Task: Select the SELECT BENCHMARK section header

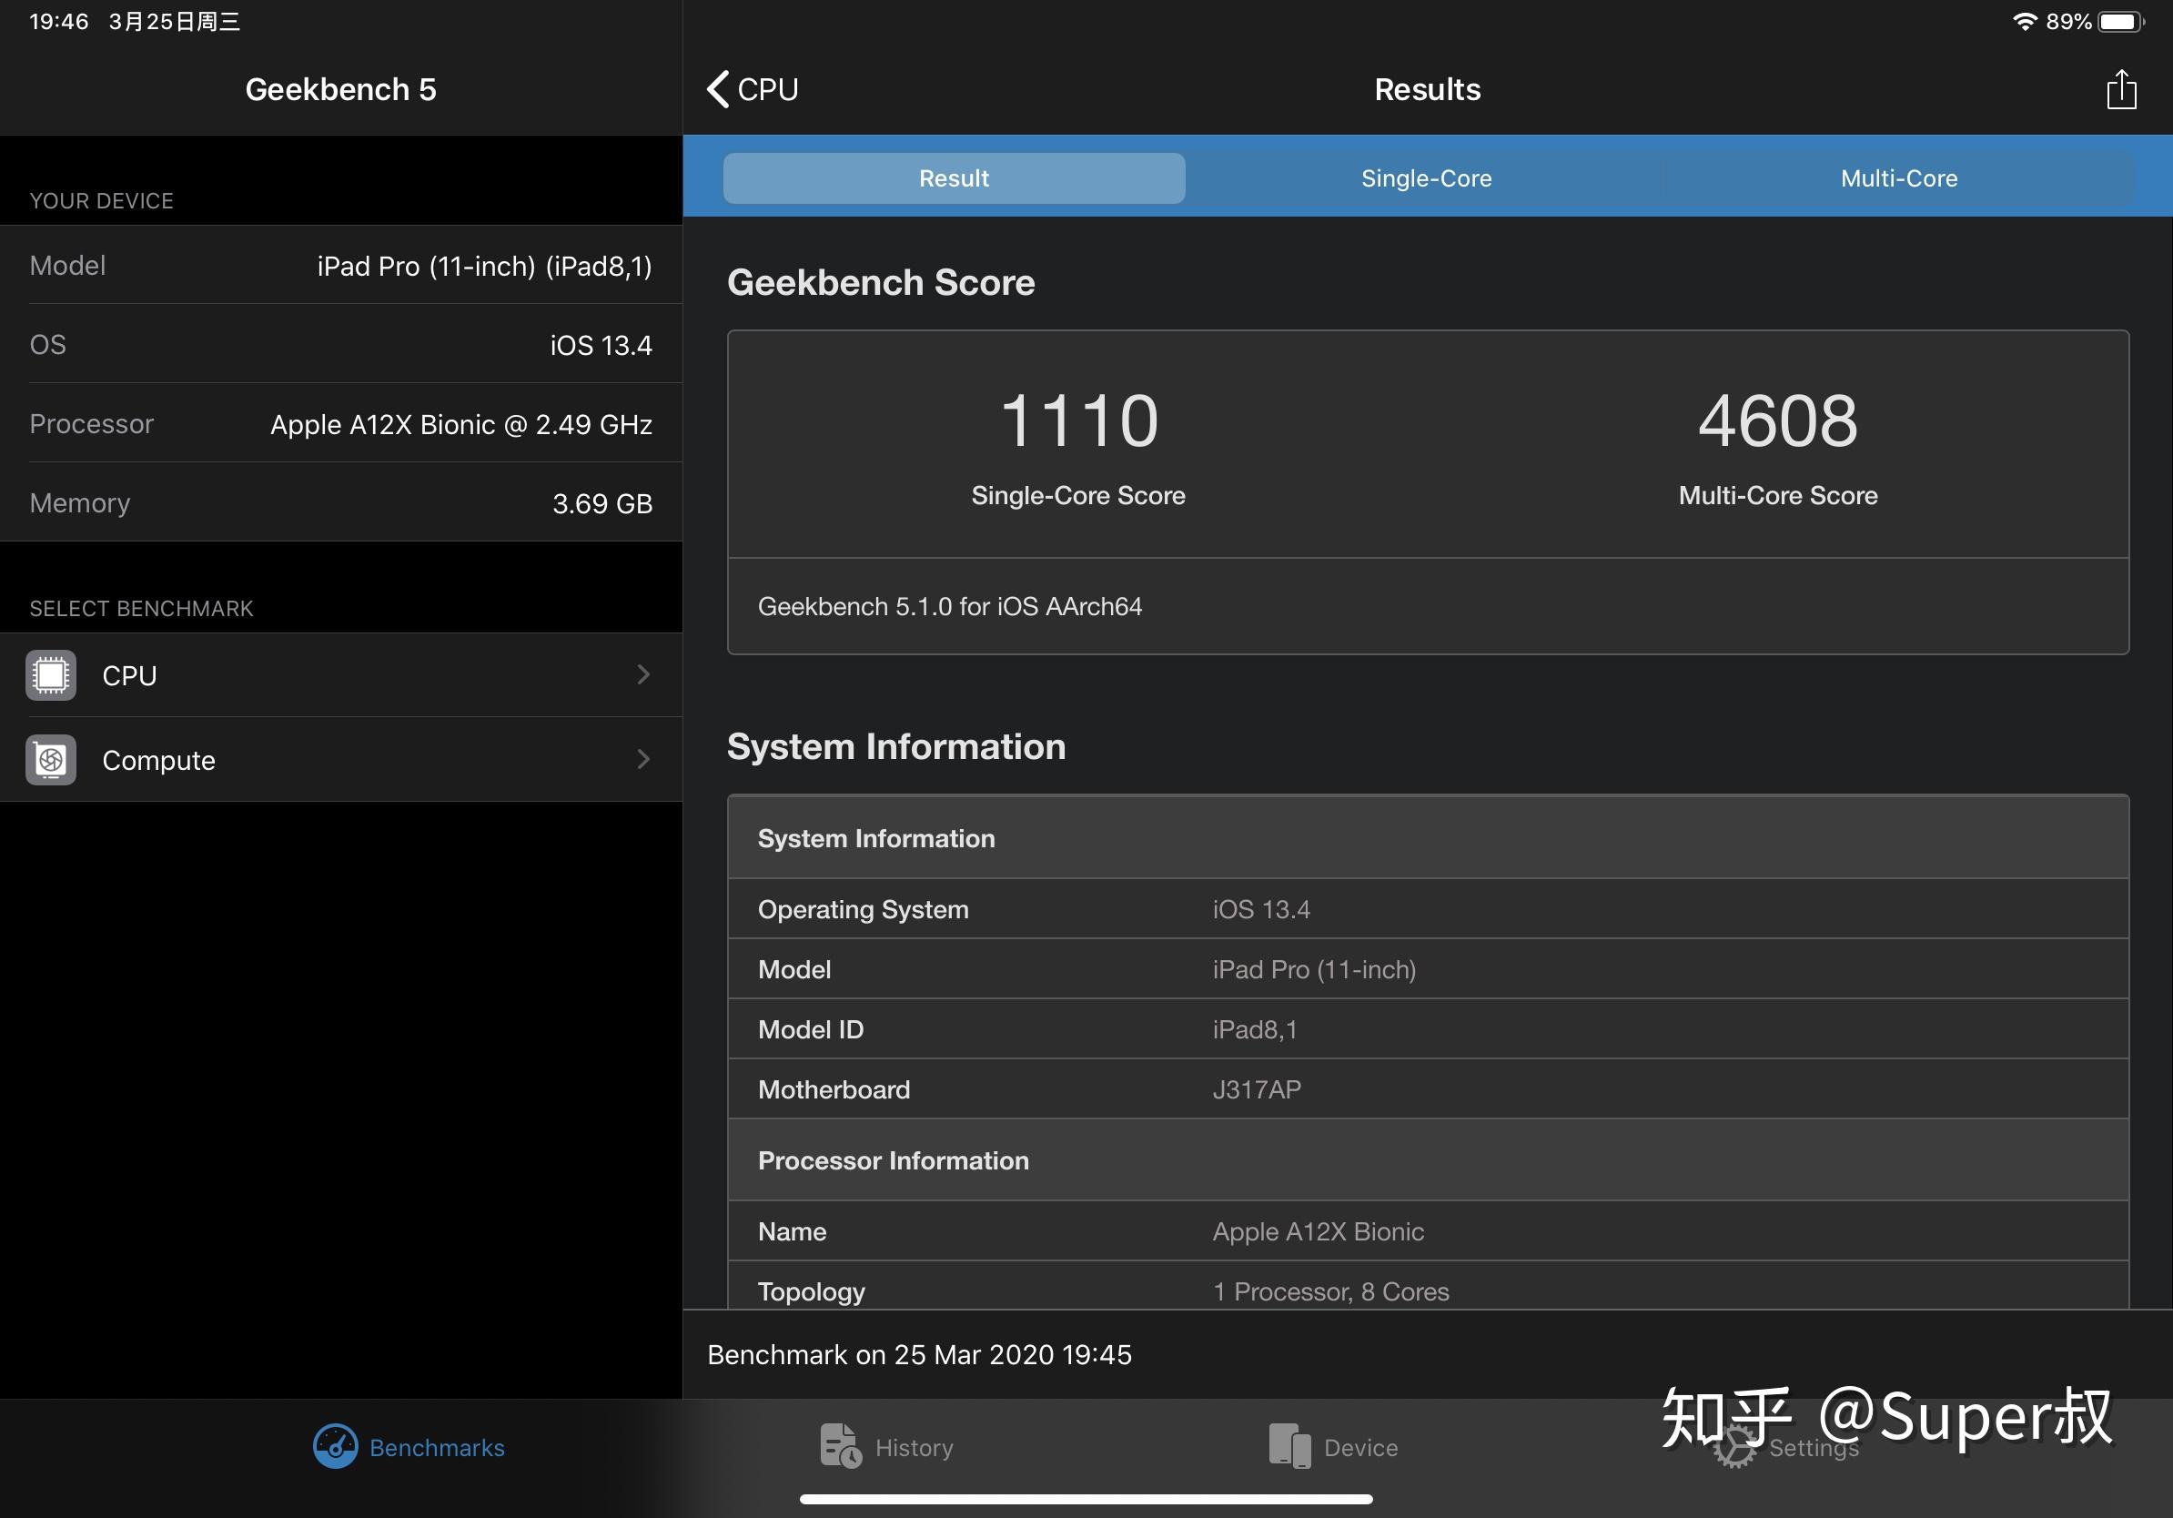Action: coord(141,609)
